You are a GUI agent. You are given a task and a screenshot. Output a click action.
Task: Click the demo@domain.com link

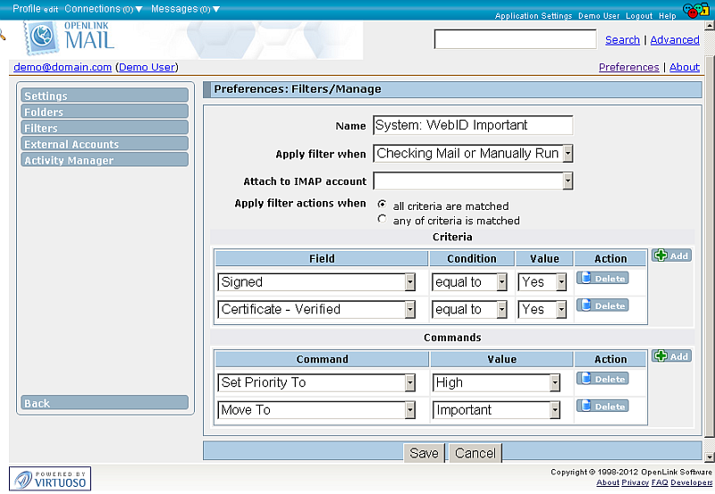coord(63,67)
